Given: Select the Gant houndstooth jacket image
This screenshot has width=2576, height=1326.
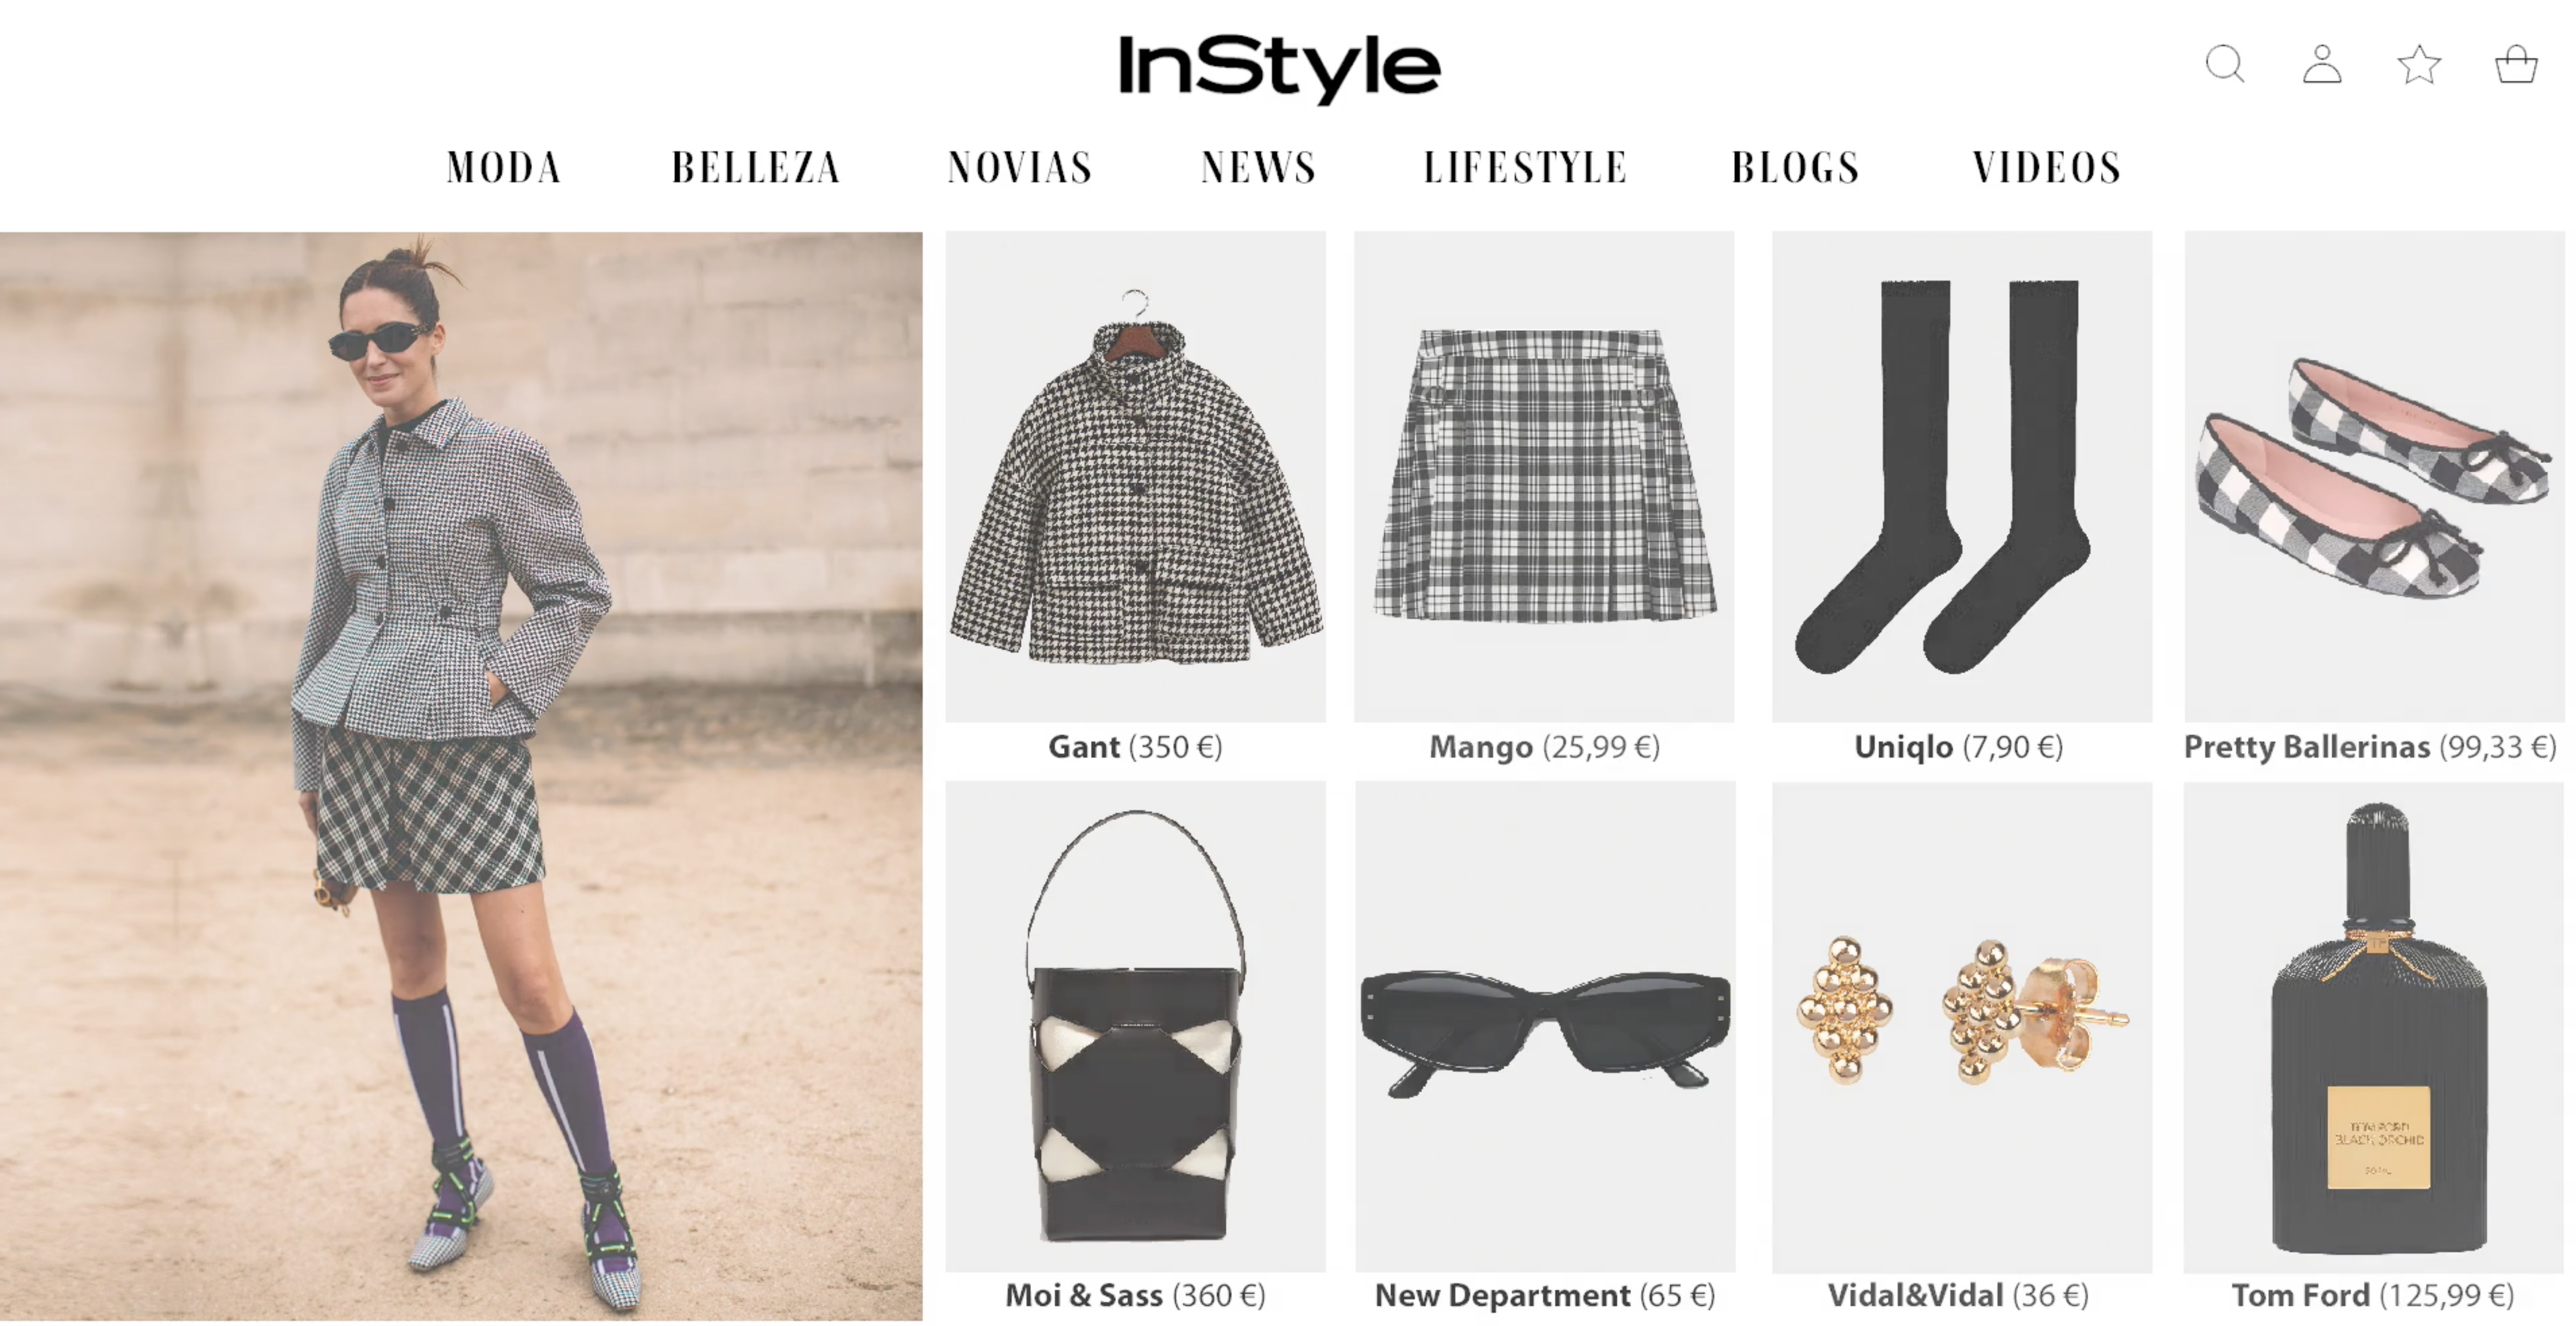Looking at the screenshot, I should pos(1135,477).
